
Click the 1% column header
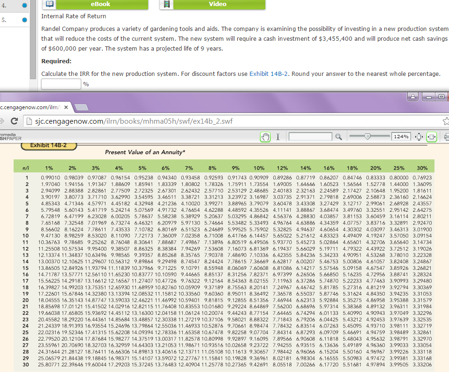point(49,168)
